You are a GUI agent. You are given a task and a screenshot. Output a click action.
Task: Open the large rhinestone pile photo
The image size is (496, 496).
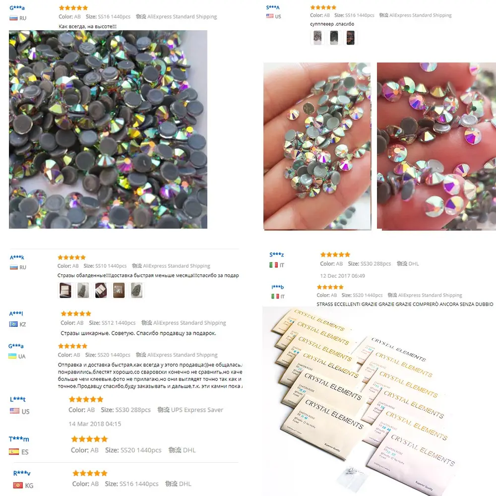pos(108,129)
